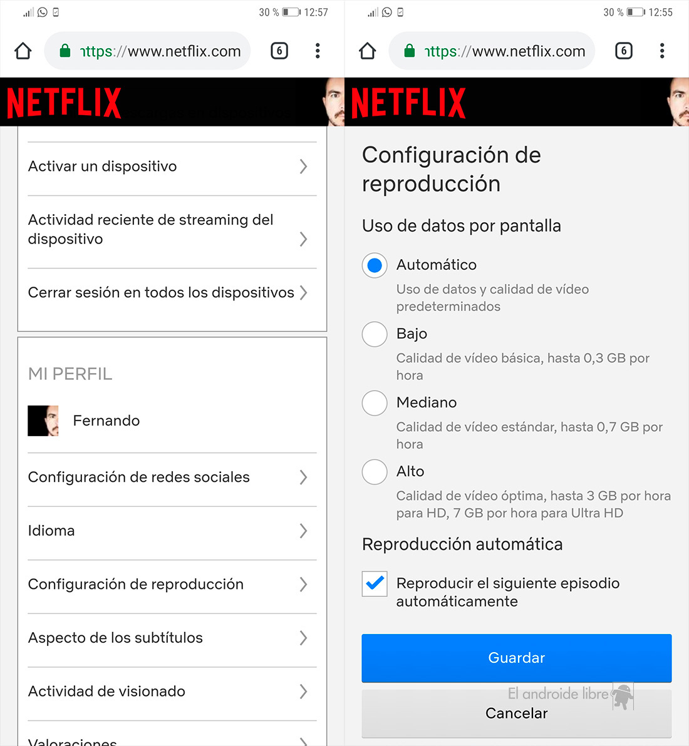Expand Activar un dispositivo chevron
The image size is (689, 746).
coord(303,166)
